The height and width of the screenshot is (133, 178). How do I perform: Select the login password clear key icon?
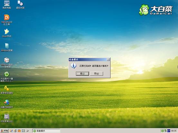7,90
